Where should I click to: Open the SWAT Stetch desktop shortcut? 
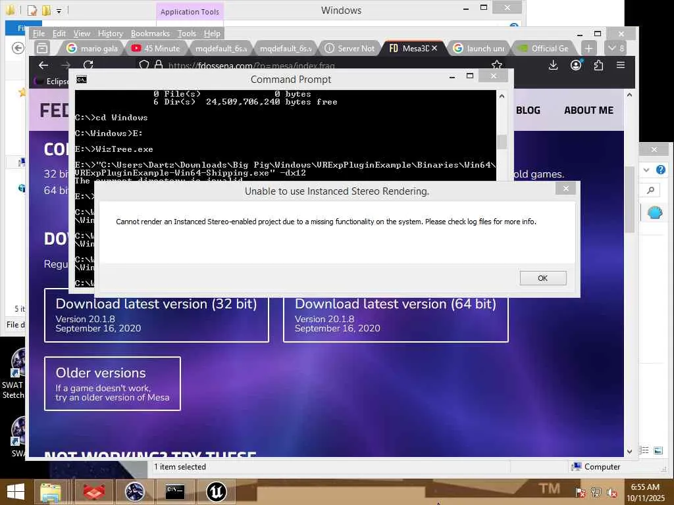click(x=14, y=373)
